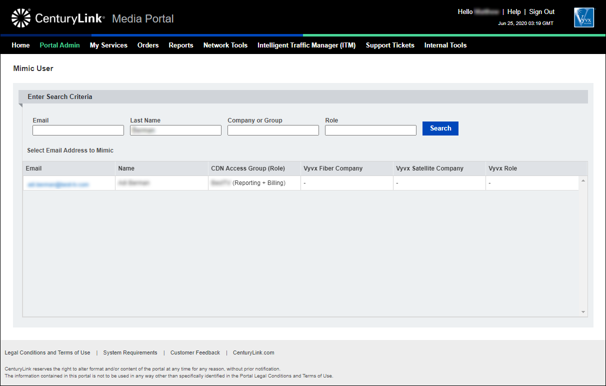Click results table scroll up arrow

pyautogui.click(x=583, y=180)
